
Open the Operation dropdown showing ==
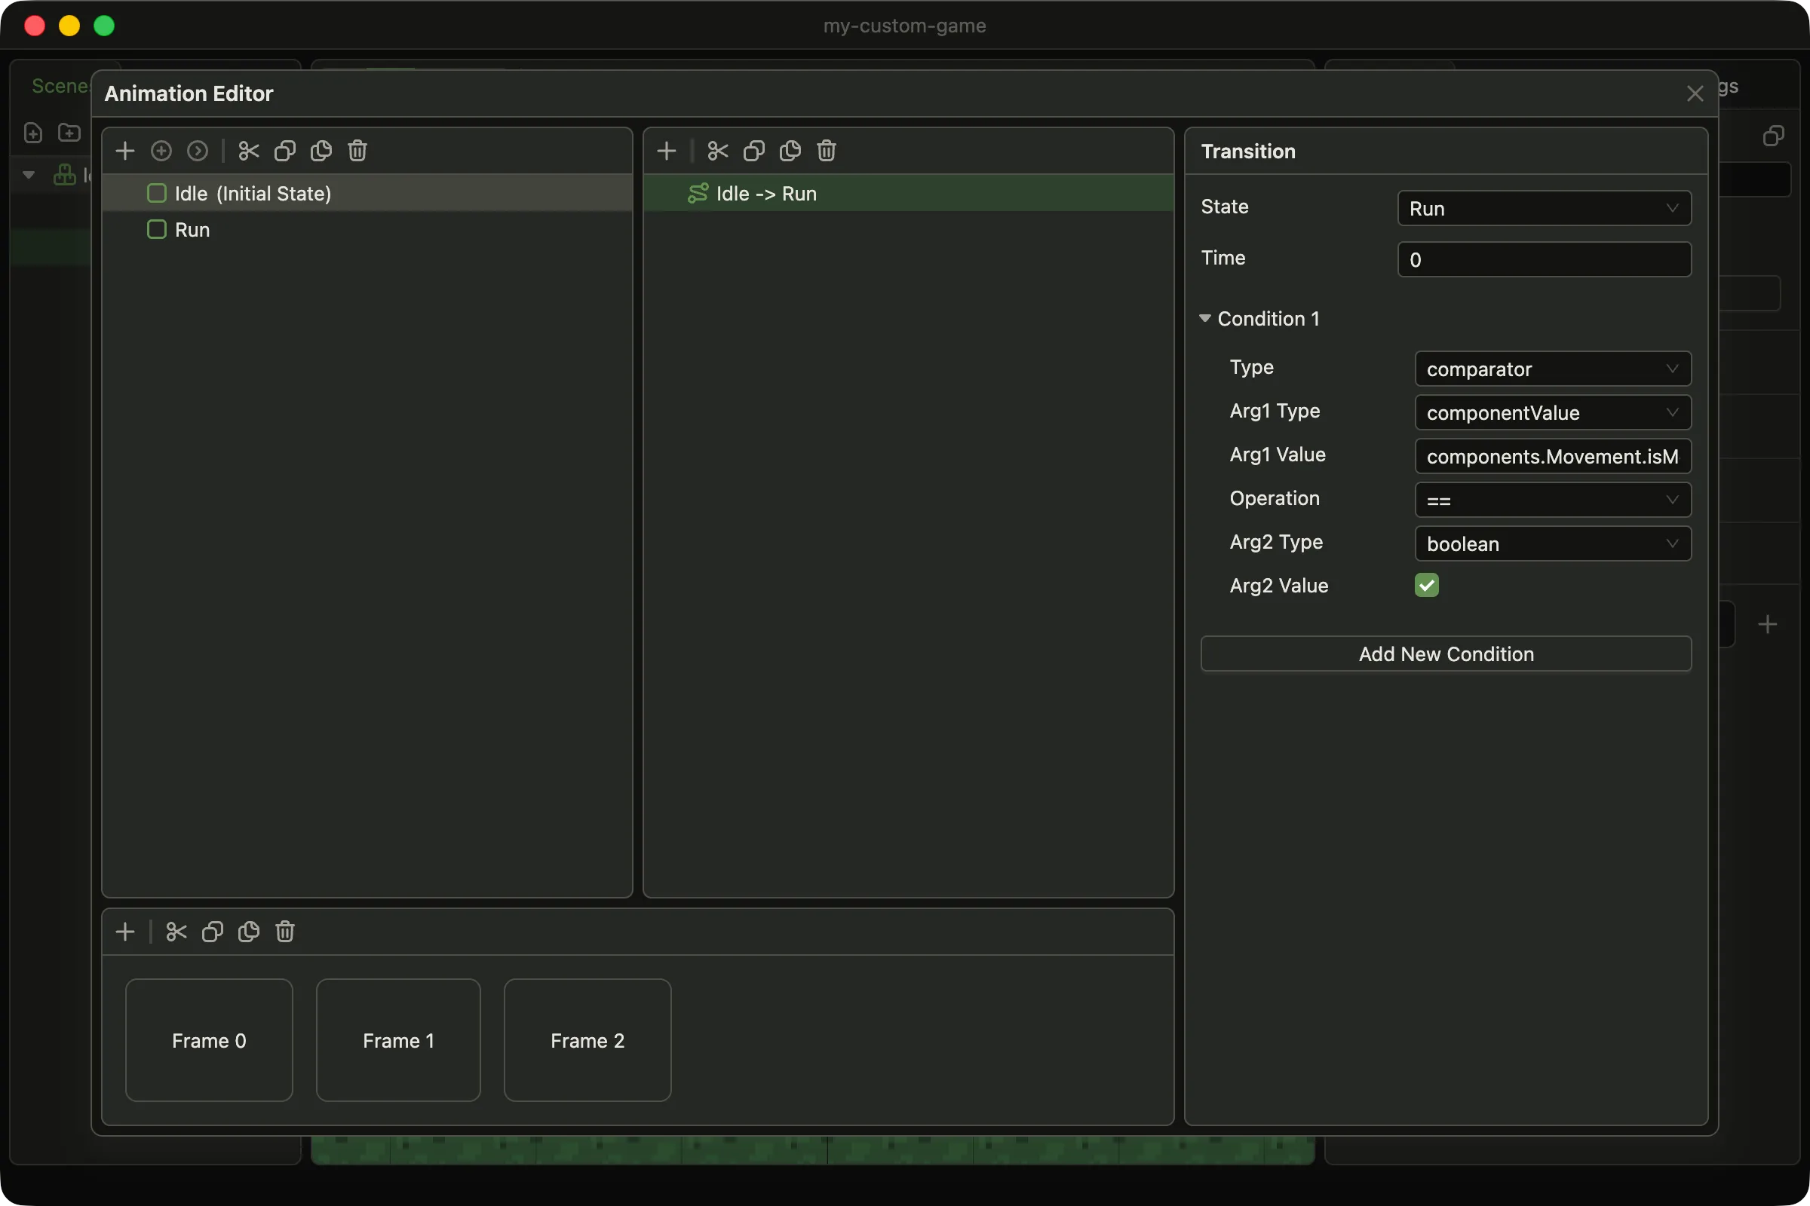coord(1552,500)
